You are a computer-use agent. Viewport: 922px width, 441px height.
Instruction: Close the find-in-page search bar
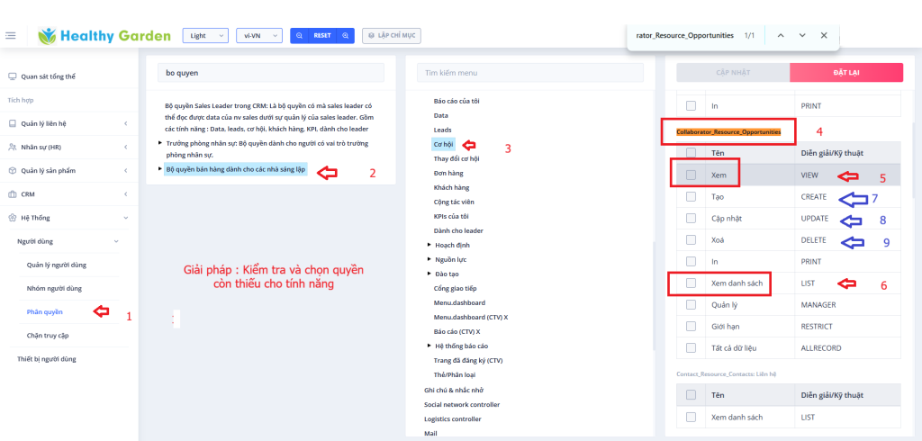tap(824, 35)
